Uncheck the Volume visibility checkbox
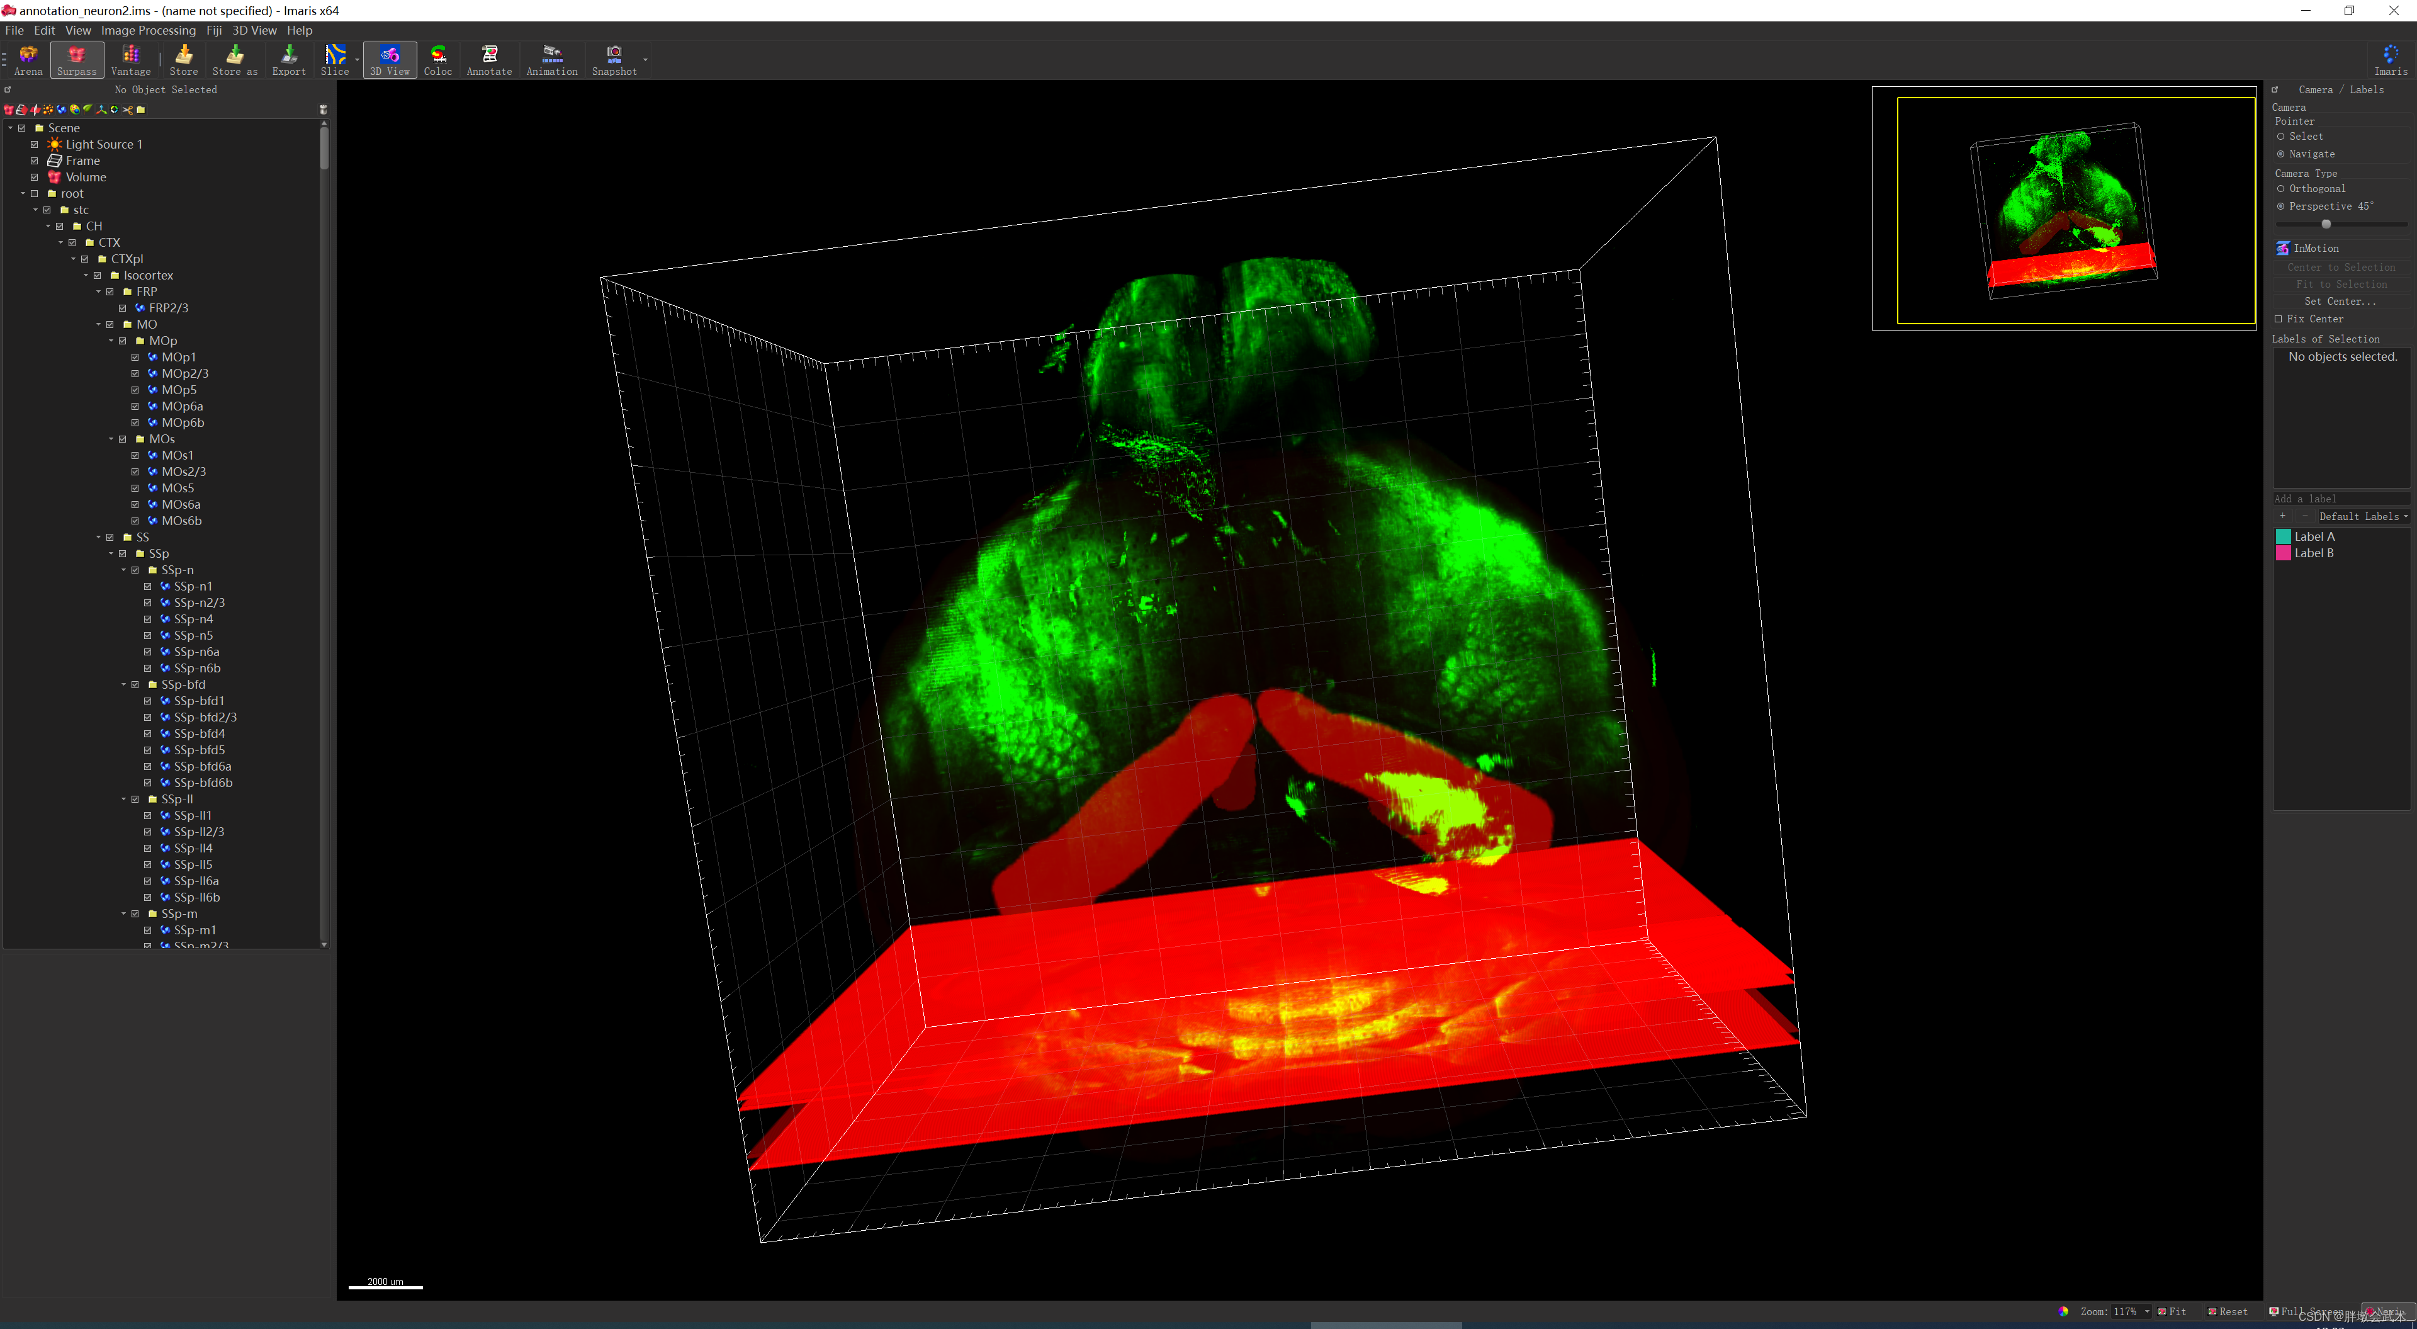This screenshot has height=1329, width=2417. 35,178
